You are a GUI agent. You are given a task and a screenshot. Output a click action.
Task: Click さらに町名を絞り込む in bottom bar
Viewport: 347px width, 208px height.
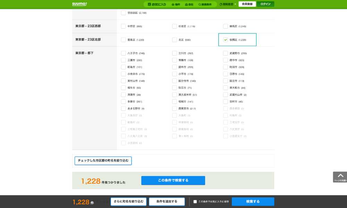(x=129, y=202)
